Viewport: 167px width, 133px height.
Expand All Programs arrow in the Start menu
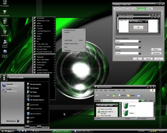18,121
